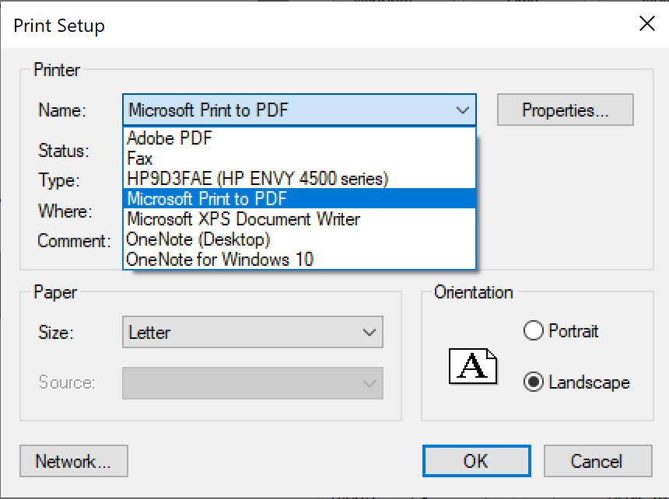This screenshot has width=669, height=499.
Task: Click the Network button
Action: click(x=73, y=461)
